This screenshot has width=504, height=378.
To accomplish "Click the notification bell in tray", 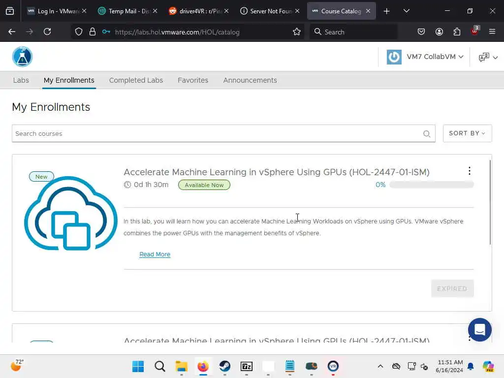I will point(471,366).
